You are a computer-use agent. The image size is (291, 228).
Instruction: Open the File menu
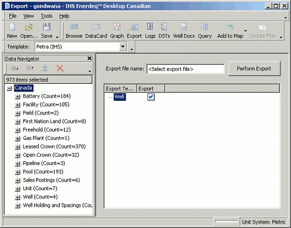coord(13,16)
